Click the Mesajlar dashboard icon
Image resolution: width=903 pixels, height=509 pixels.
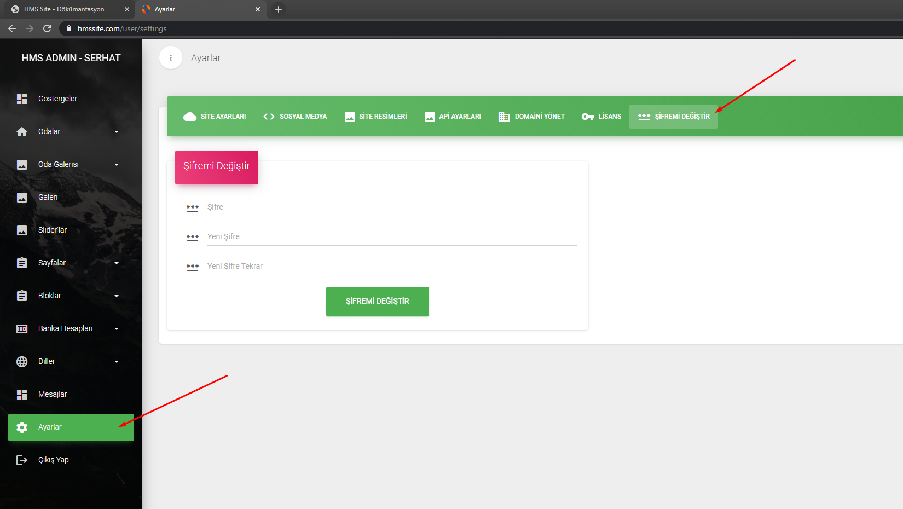[22, 395]
